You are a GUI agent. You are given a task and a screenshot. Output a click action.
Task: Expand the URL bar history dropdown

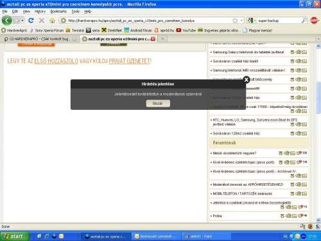pos(241,21)
